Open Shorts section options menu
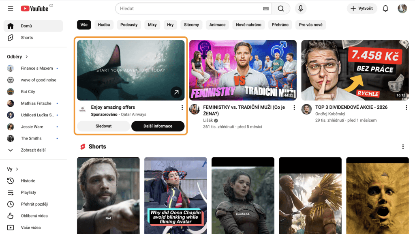This screenshot has width=415, height=234. coord(402,147)
